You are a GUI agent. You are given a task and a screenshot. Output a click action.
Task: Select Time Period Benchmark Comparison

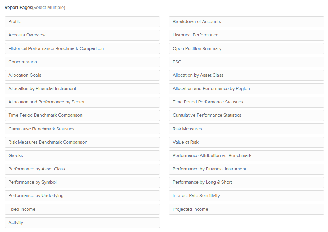[82, 115]
